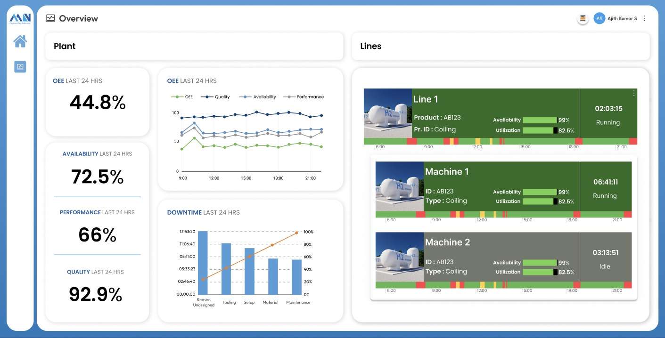Select the Lines section header
The width and height of the screenshot is (665, 338).
click(x=370, y=46)
